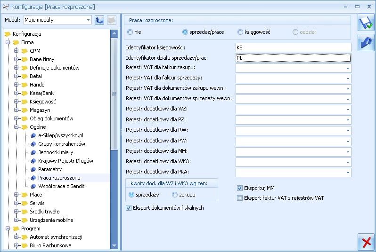Viewport: 376px width, 252px height.
Task: Close the window with the red X button
Action: (366, 242)
